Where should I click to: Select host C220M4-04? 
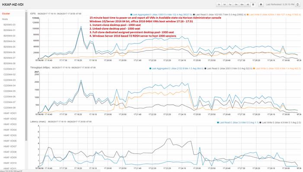click(10, 85)
